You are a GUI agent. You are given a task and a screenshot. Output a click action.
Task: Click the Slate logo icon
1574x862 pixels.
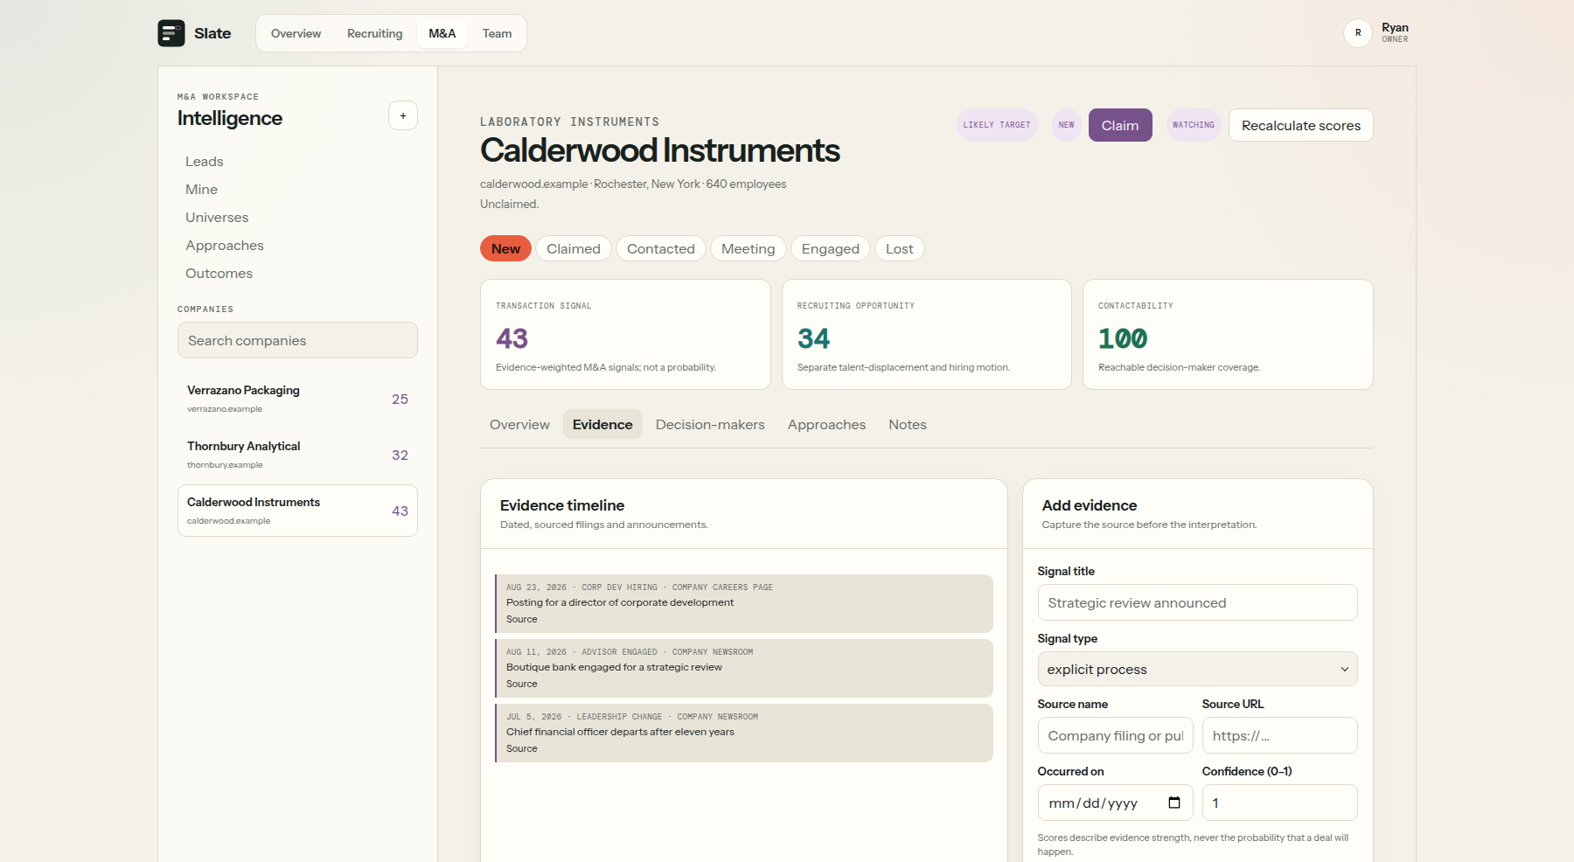pos(171,33)
